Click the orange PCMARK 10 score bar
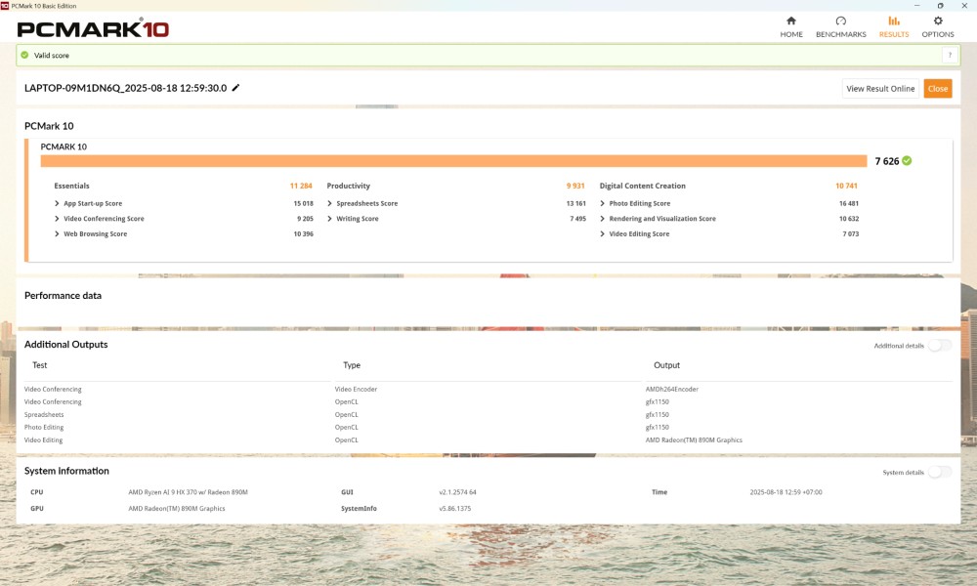This screenshot has width=977, height=586. coord(453,161)
